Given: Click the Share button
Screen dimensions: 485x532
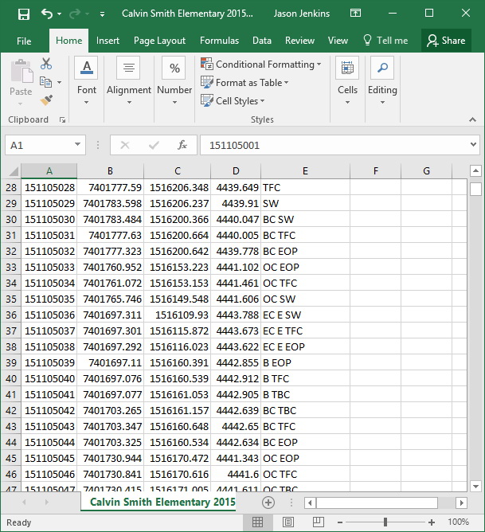Looking at the screenshot, I should tap(446, 41).
